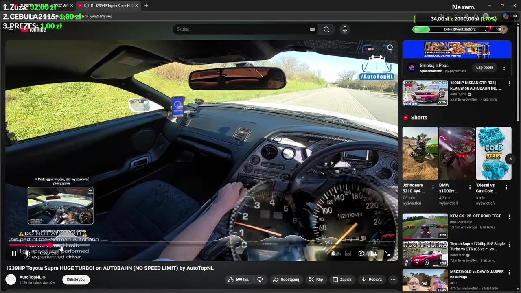Click the magnifier search button
The height and width of the screenshot is (293, 521).
click(x=326, y=29)
